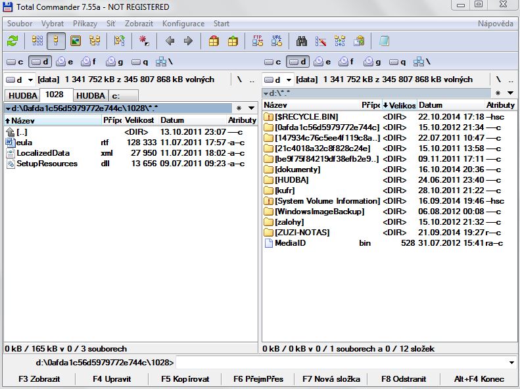This screenshot has height=389, width=520.
Task: Select drive c in right drive bar
Action: [x=273, y=62]
